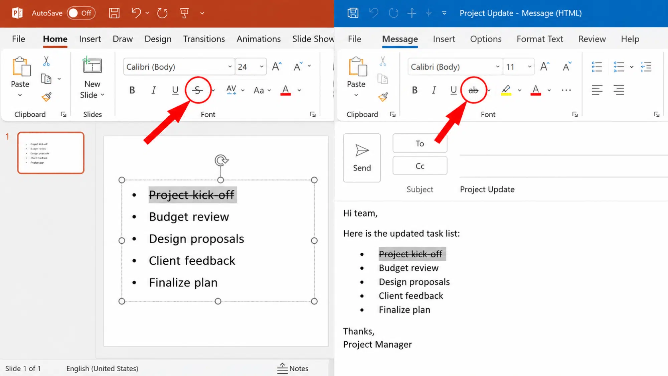The height and width of the screenshot is (376, 668).
Task: Click the Send button
Action: [x=362, y=158]
